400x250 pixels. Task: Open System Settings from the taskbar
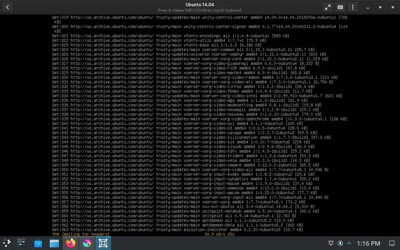(x=22, y=243)
